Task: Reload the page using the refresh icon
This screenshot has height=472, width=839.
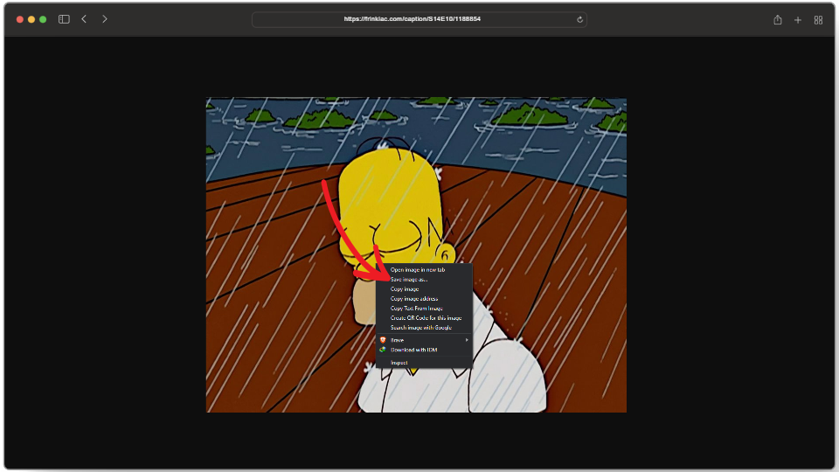Action: [x=579, y=20]
